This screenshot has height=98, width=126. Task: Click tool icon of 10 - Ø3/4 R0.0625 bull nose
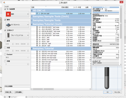[x=37, y=27]
